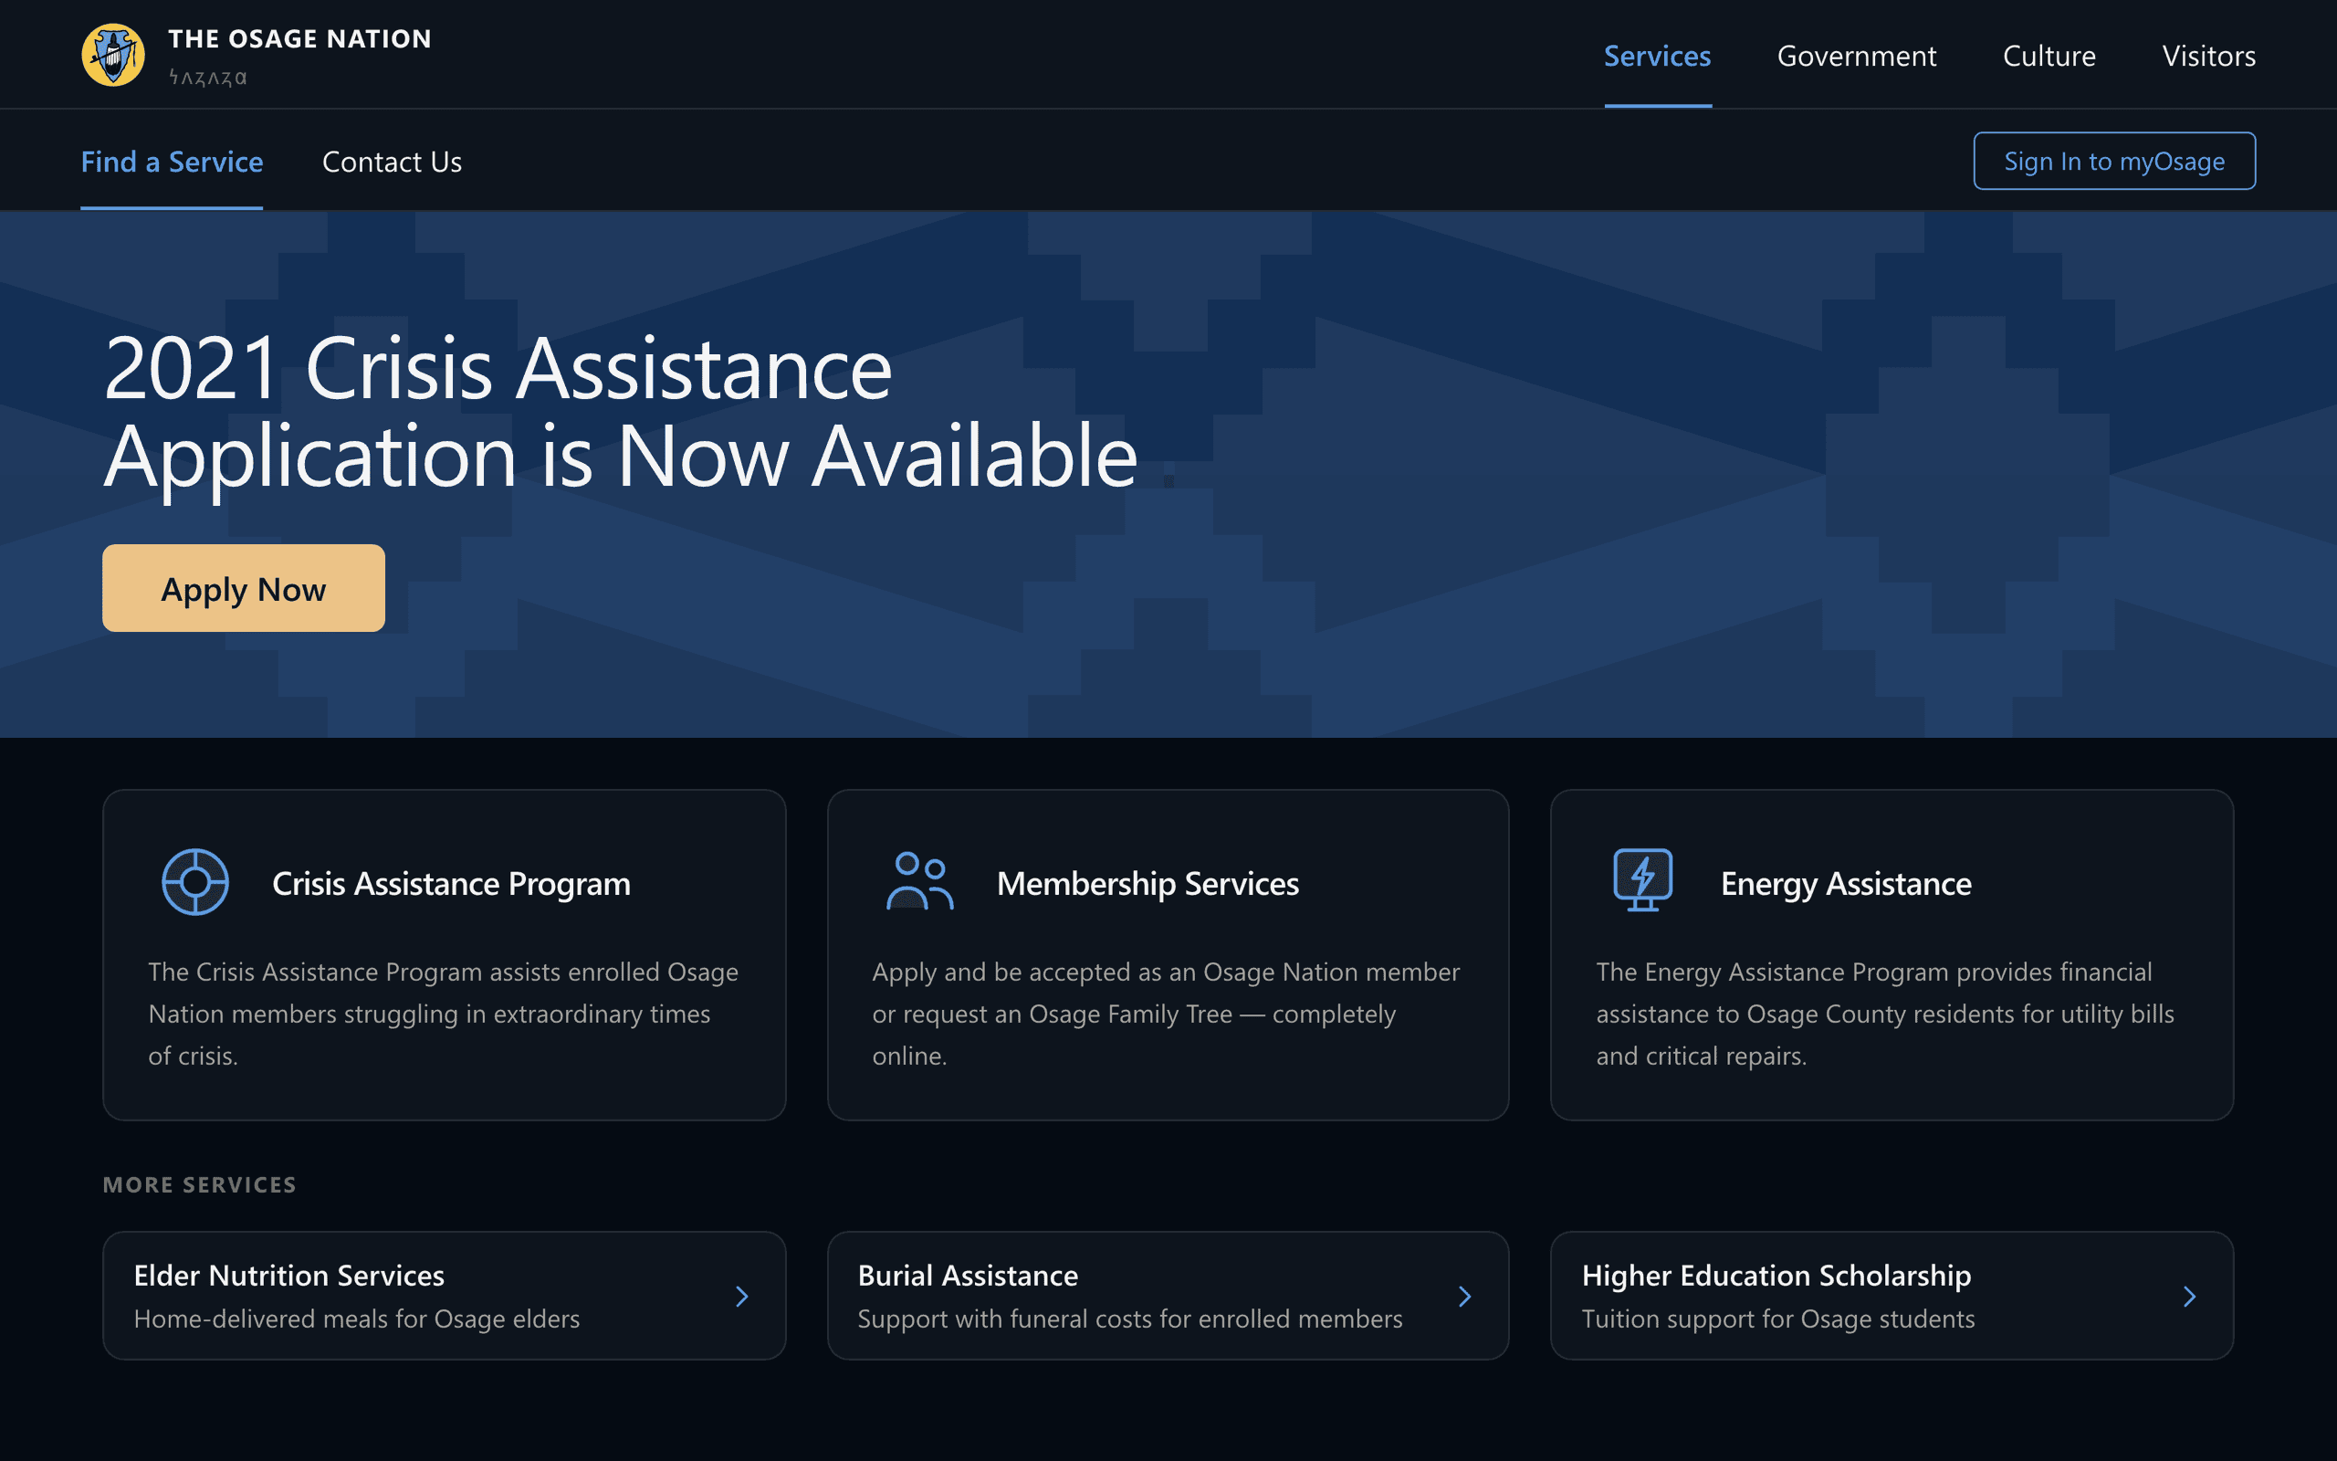This screenshot has width=2337, height=1461.
Task: Select the Higher Education Scholarship title
Action: pyautogui.click(x=1776, y=1276)
